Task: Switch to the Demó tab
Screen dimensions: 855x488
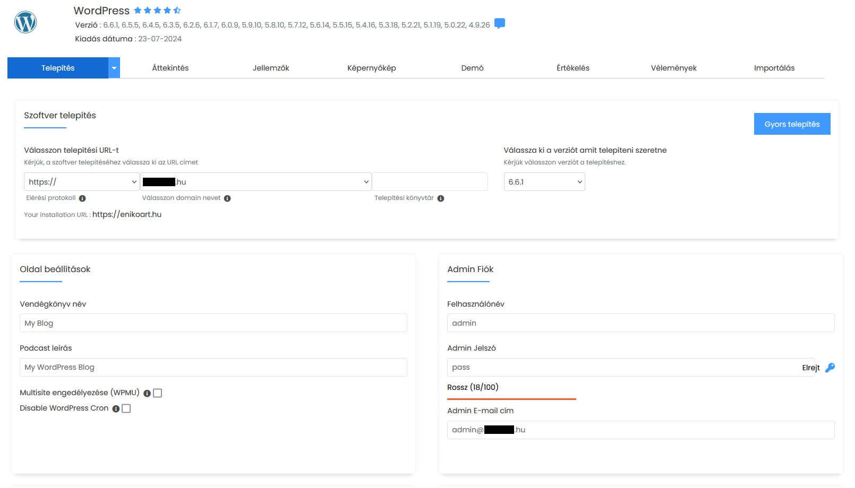Action: tap(472, 67)
